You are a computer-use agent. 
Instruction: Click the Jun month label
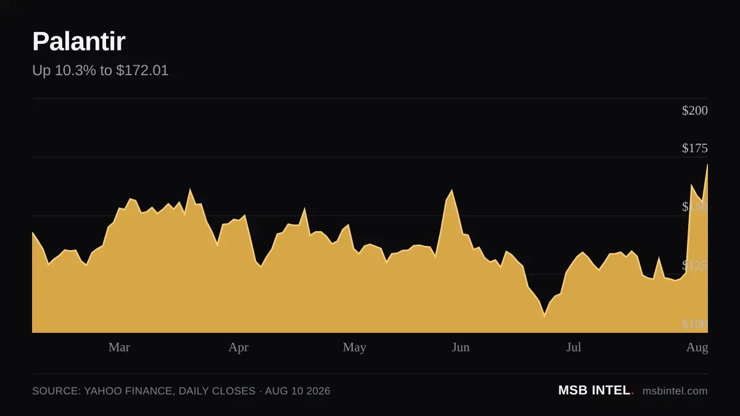tap(461, 347)
